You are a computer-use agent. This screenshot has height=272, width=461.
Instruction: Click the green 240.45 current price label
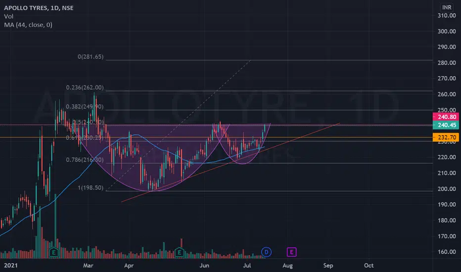point(446,125)
